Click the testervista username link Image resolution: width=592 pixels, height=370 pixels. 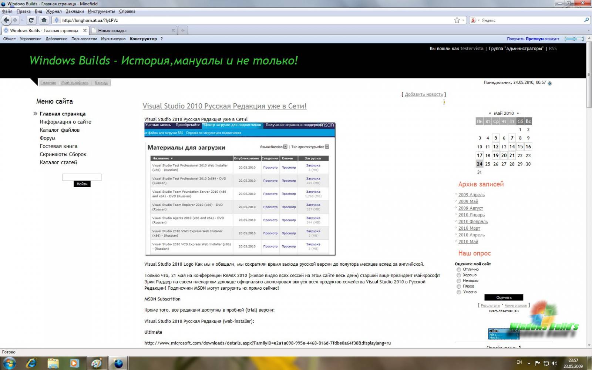click(472, 49)
